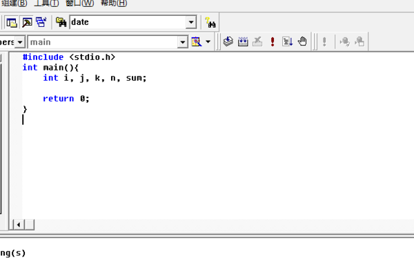Open the 窗口(W) menu

tap(80, 3)
